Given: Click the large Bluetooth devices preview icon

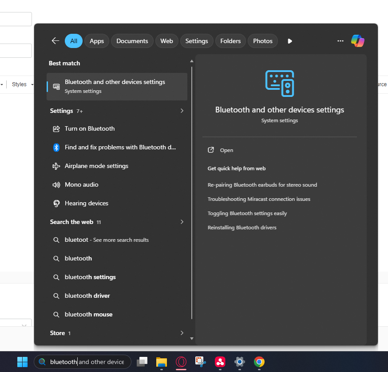Looking at the screenshot, I should click(x=280, y=84).
